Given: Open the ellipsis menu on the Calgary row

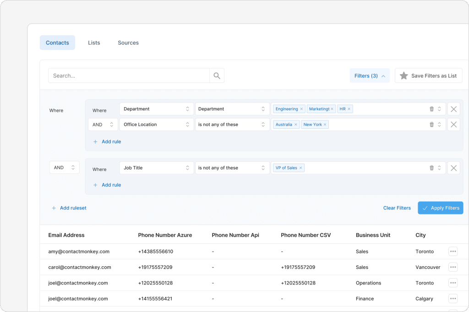Looking at the screenshot, I should point(453,298).
